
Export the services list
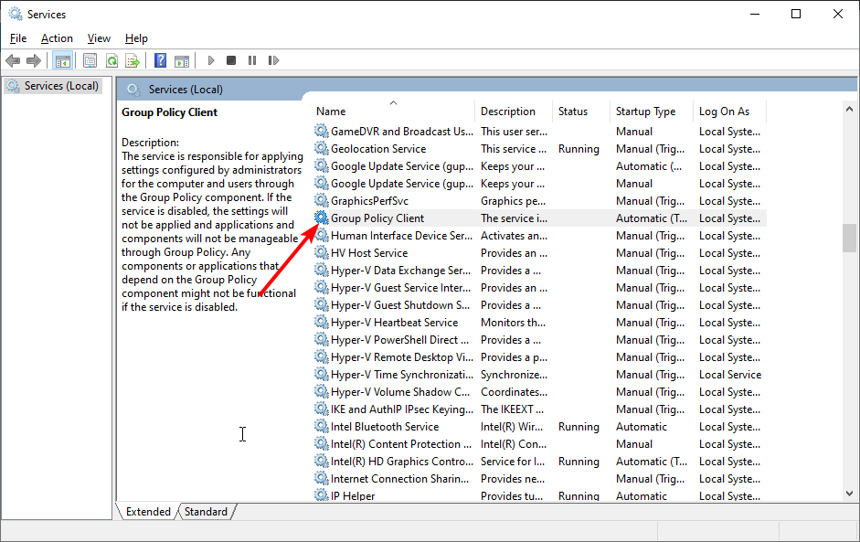(133, 59)
